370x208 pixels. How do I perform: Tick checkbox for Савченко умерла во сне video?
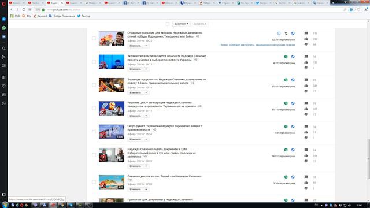pyautogui.click(x=94, y=182)
